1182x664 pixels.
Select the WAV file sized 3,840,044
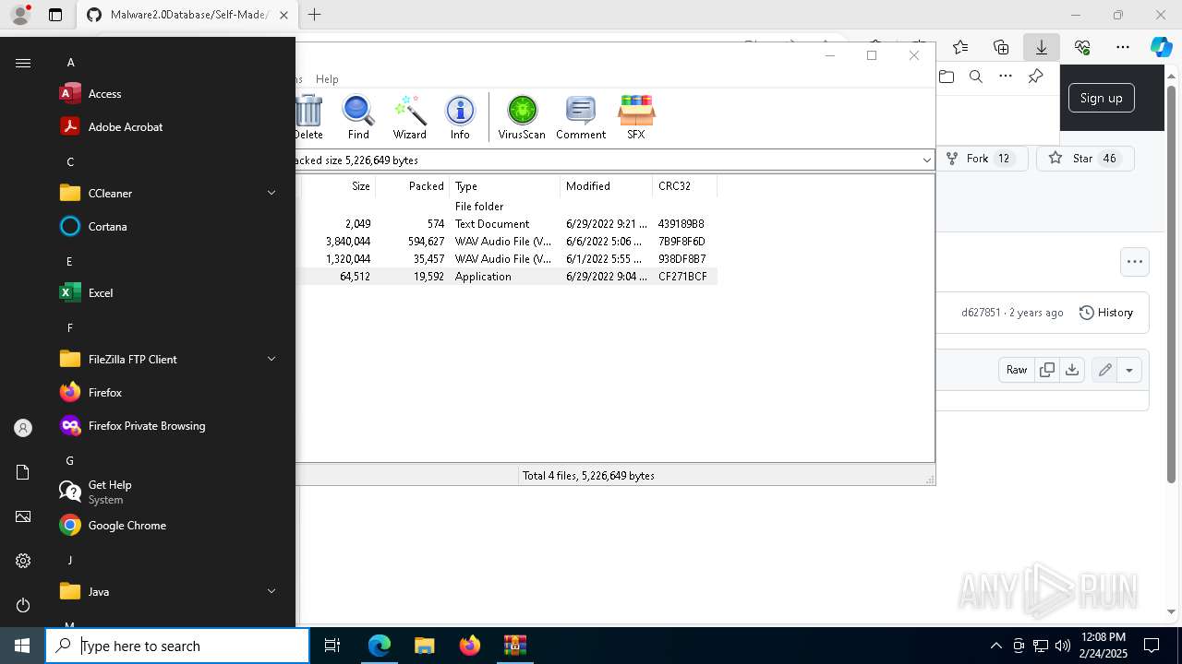[506, 242]
